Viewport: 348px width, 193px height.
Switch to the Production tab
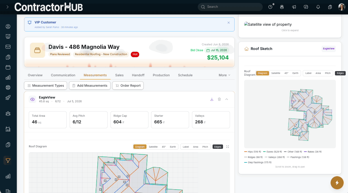click(161, 75)
